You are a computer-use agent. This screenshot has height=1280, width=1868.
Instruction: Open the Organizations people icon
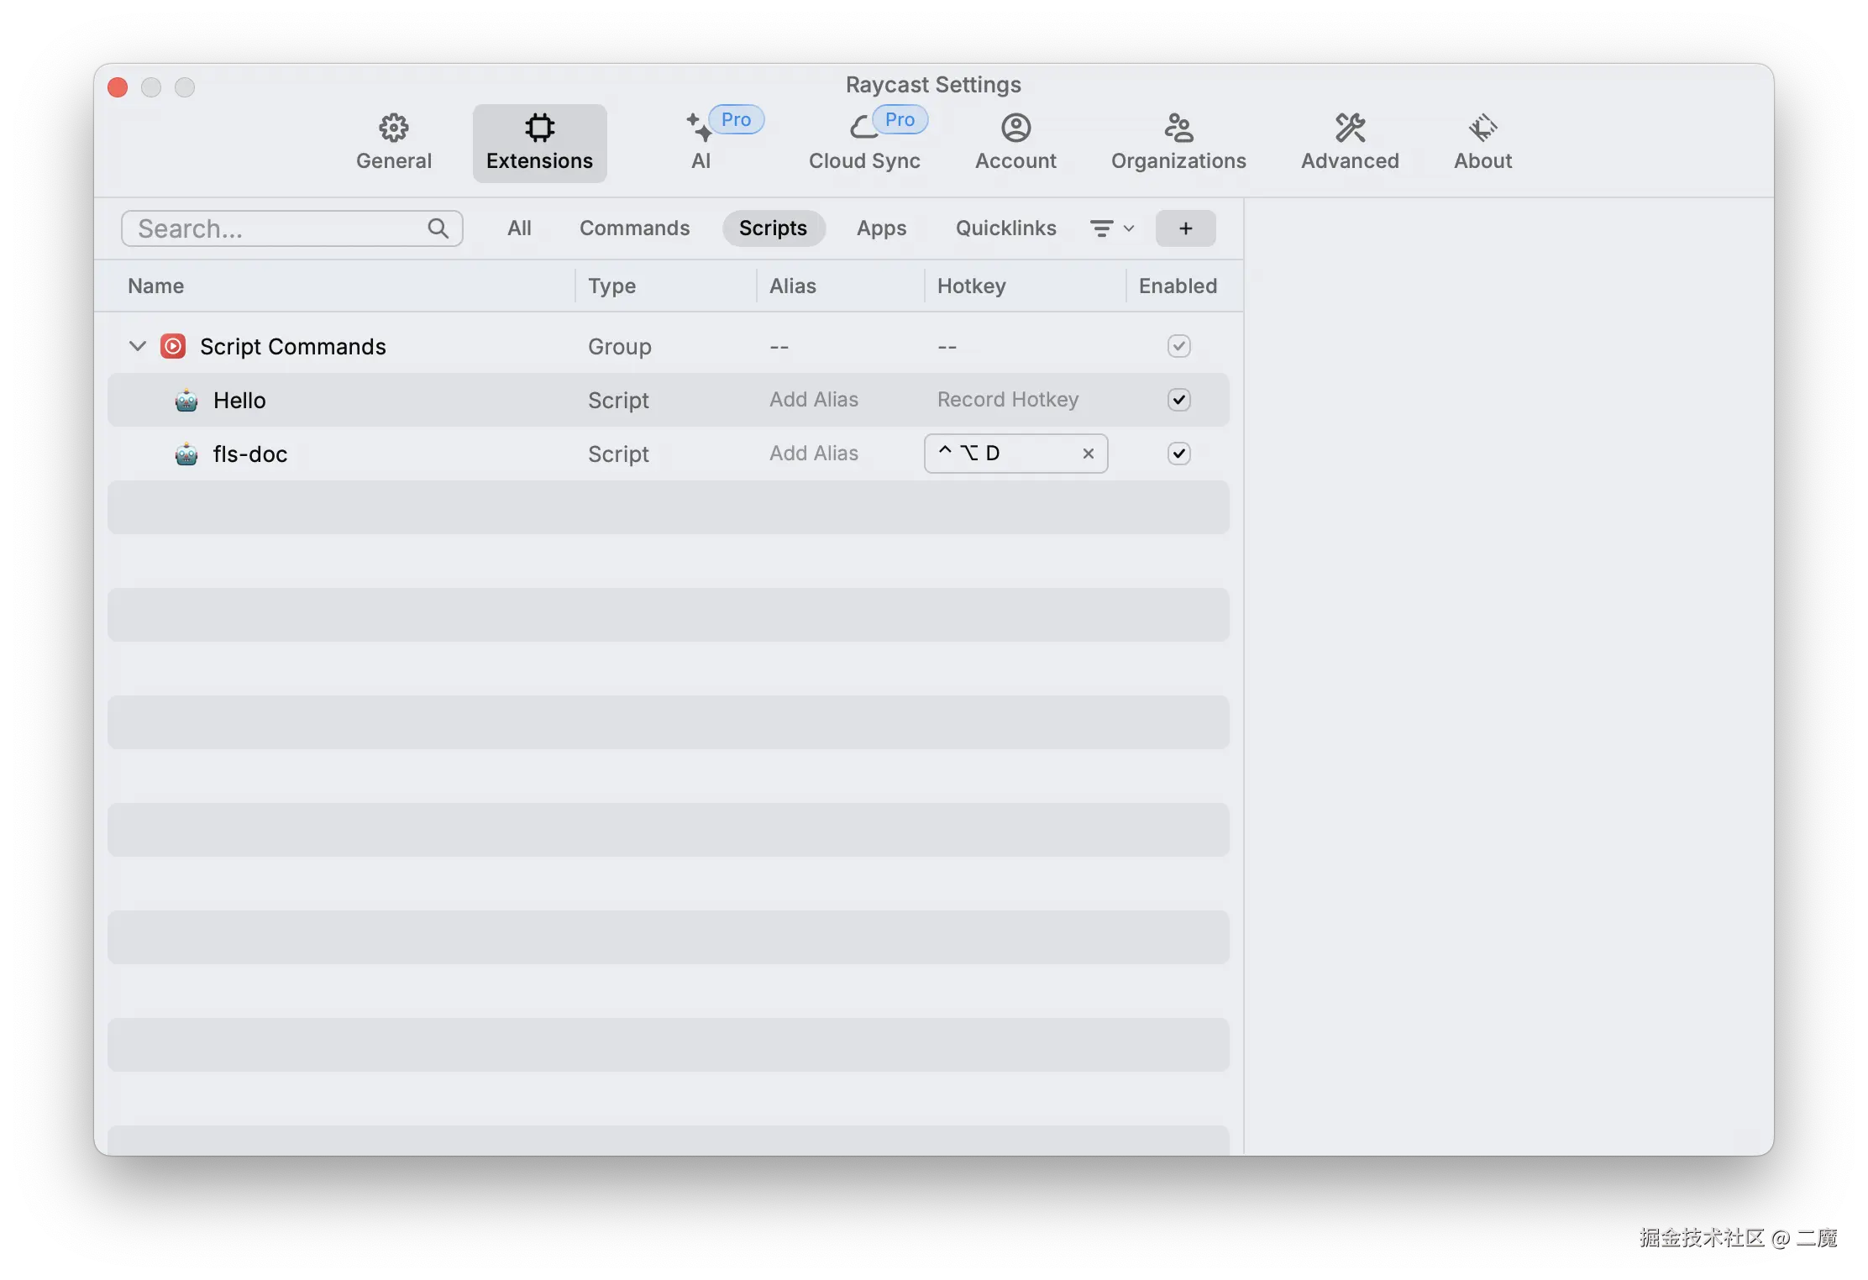point(1178,128)
